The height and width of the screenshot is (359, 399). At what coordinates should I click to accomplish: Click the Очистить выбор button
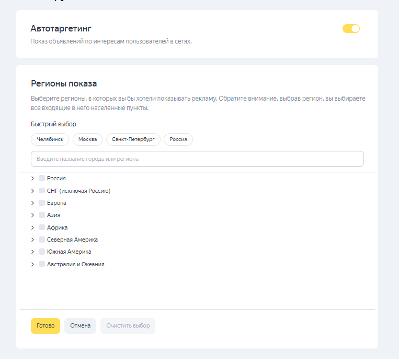tap(128, 326)
